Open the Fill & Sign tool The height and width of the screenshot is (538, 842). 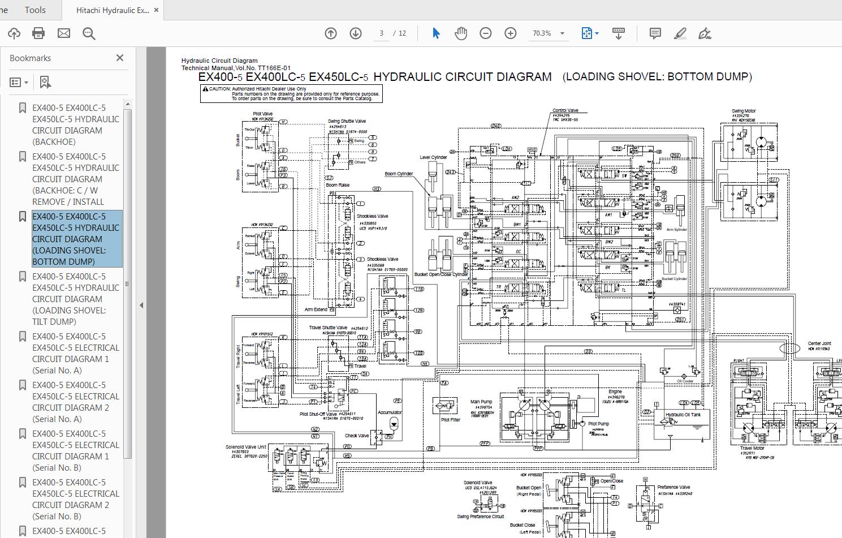pyautogui.click(x=705, y=33)
